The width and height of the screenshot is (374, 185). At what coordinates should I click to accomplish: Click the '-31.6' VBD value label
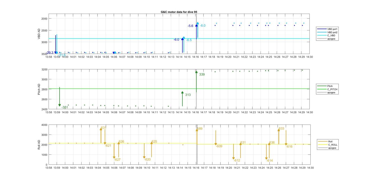62,55
